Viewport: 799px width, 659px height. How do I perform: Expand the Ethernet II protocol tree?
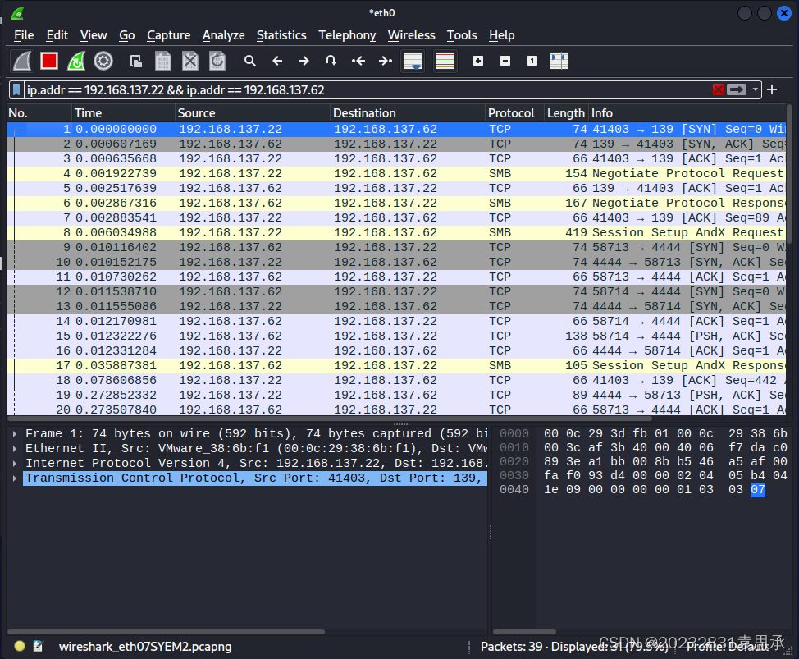(15, 449)
